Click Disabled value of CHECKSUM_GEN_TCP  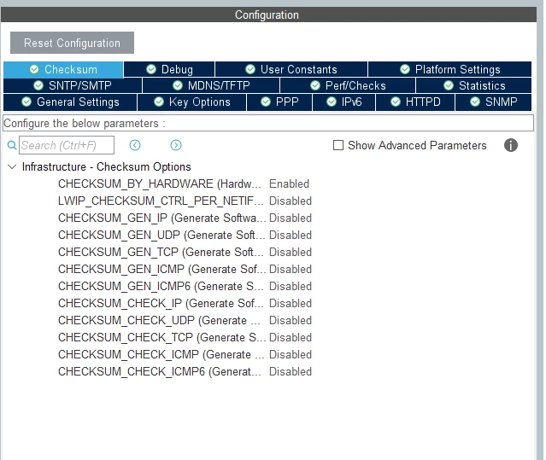point(291,252)
